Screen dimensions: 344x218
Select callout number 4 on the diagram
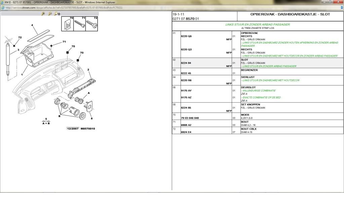(32, 25)
